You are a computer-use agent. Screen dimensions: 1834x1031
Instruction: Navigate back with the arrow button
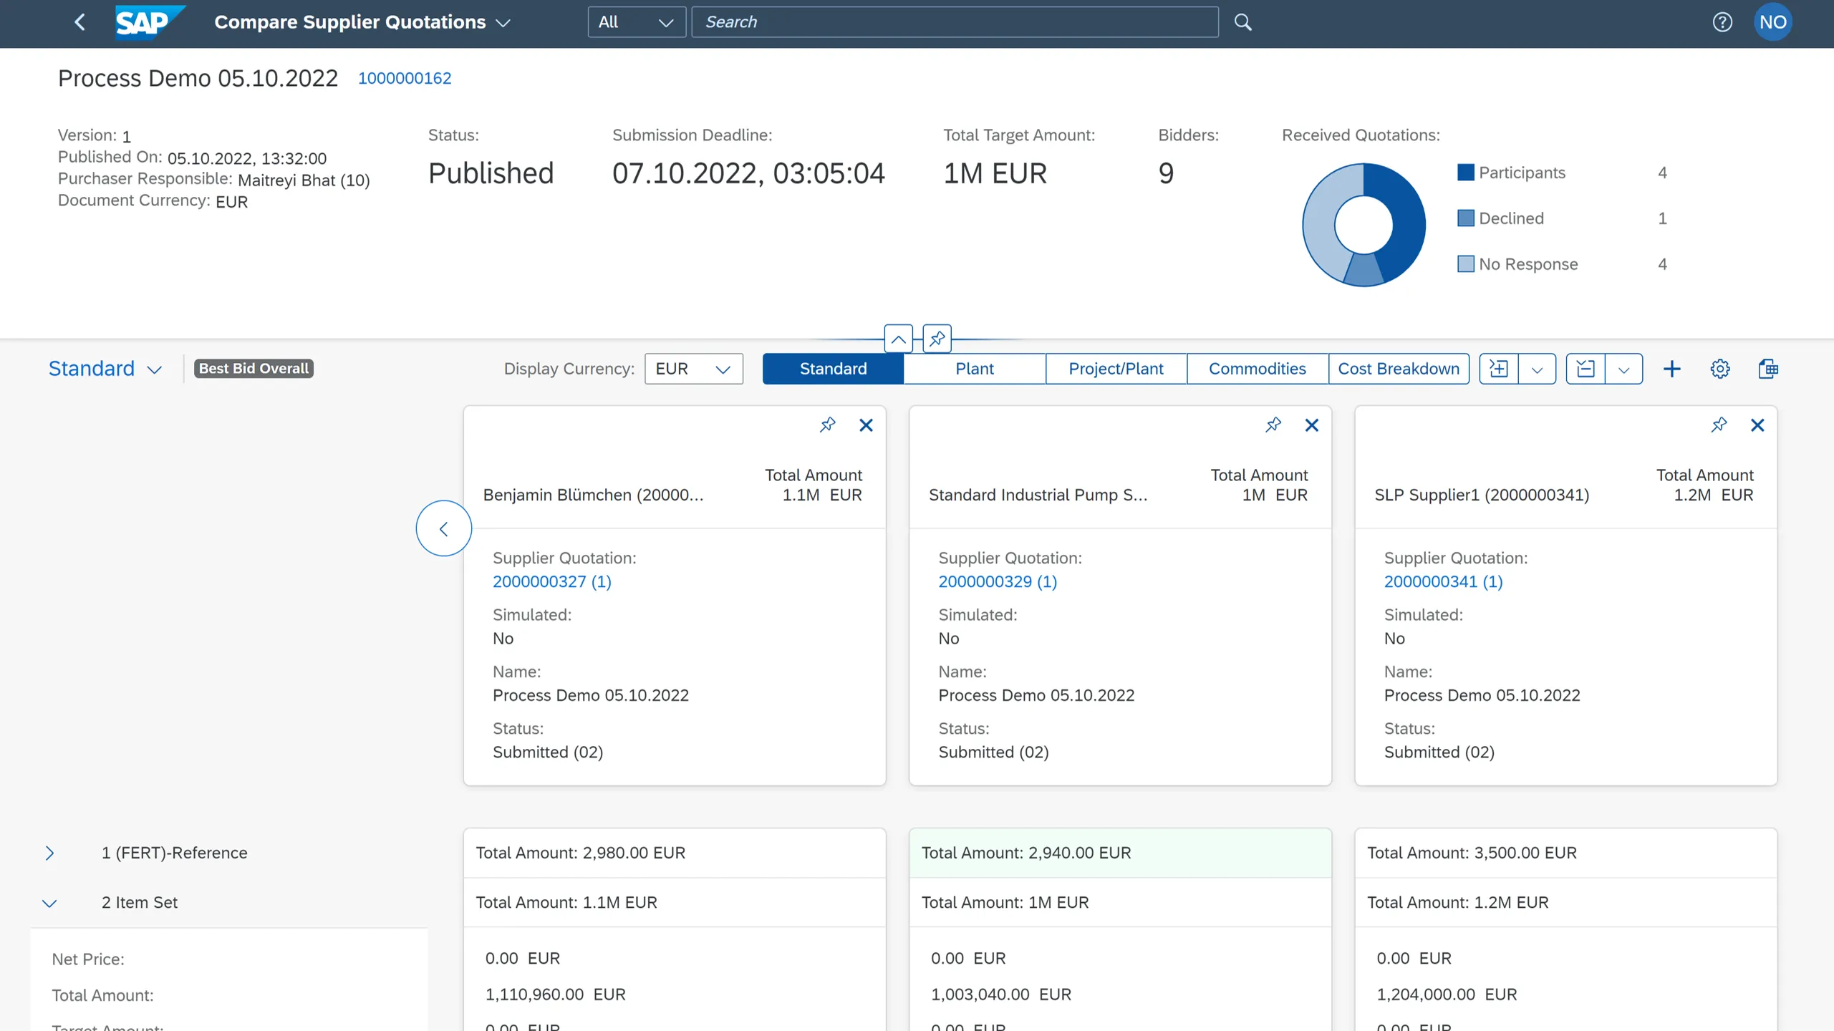click(79, 21)
